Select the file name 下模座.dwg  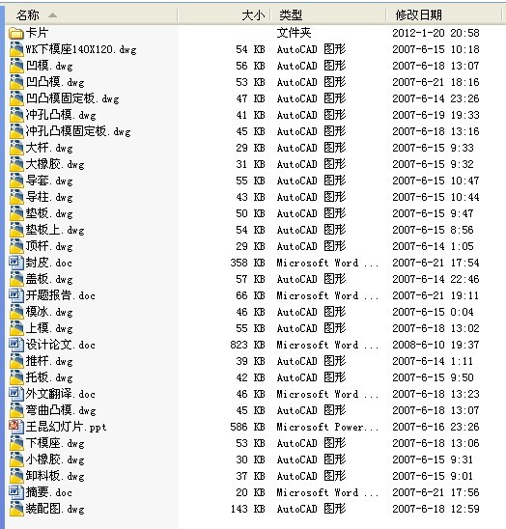click(x=55, y=443)
